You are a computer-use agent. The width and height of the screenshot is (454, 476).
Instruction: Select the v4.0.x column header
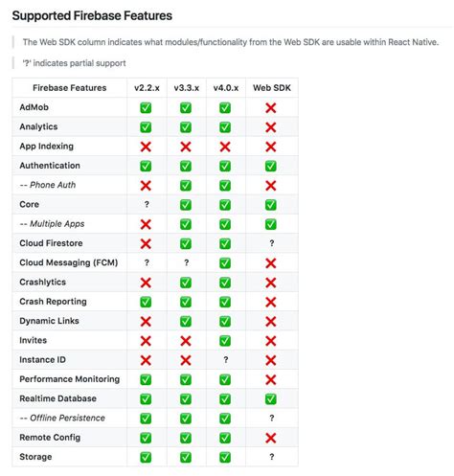[226, 88]
